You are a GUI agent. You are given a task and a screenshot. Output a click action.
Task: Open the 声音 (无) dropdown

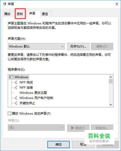(x=36, y=128)
